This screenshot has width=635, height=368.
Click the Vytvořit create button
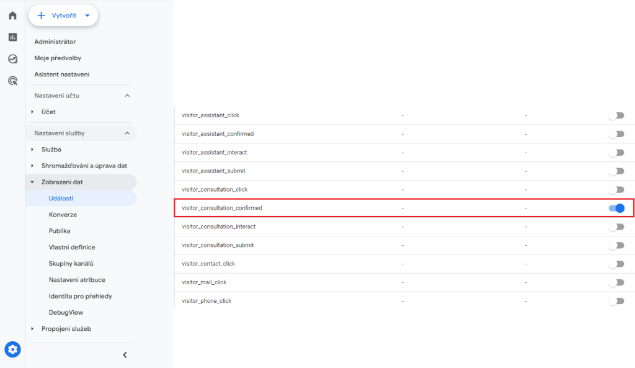[63, 16]
